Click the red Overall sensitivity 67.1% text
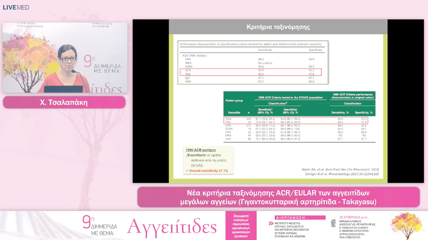This screenshot has height=240, width=428. click(x=208, y=171)
